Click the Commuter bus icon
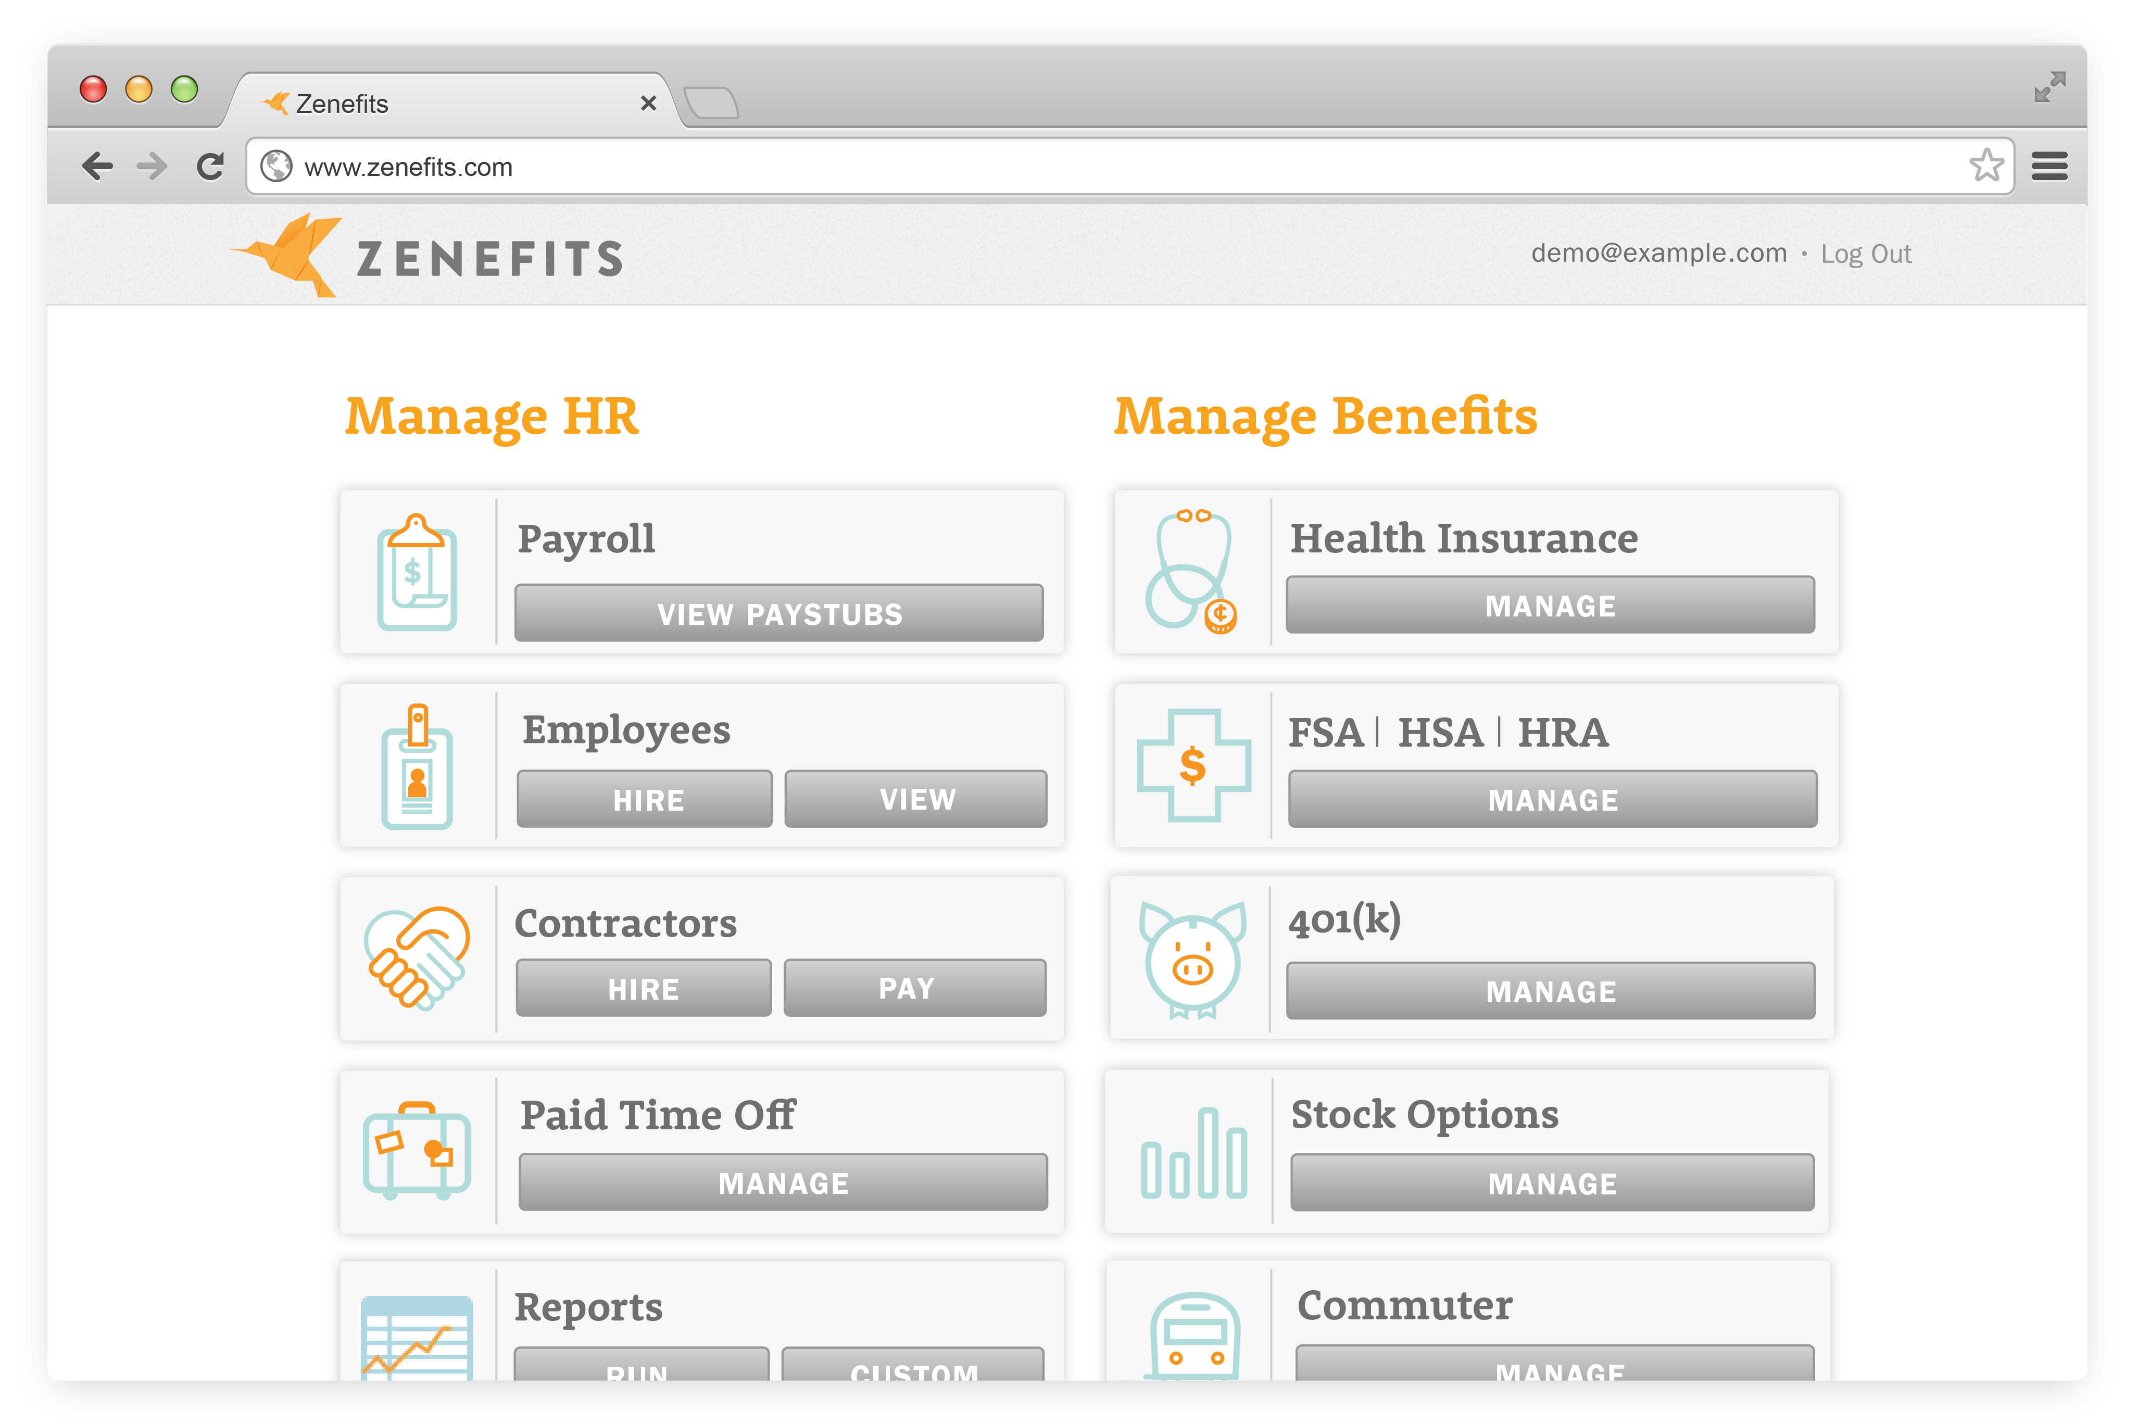 point(1195,1335)
